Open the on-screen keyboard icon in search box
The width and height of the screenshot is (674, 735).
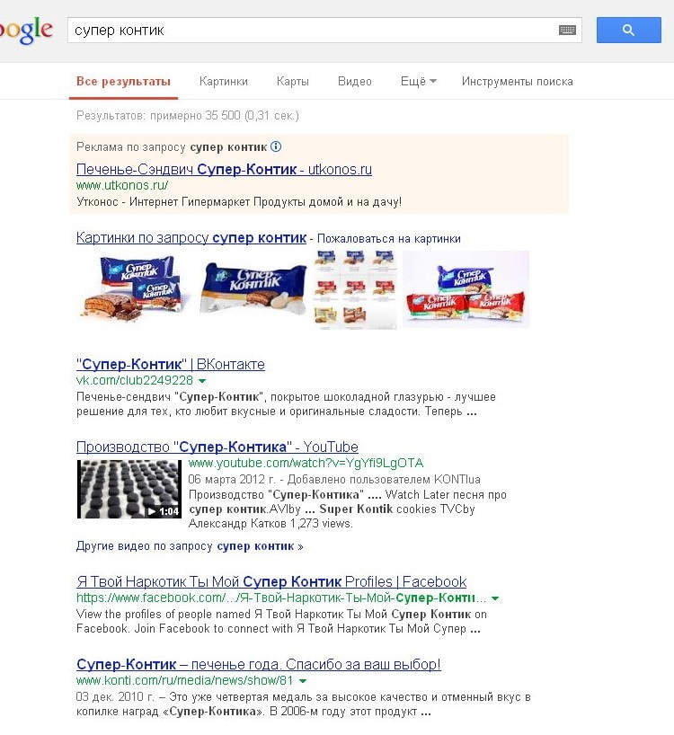pyautogui.click(x=567, y=31)
